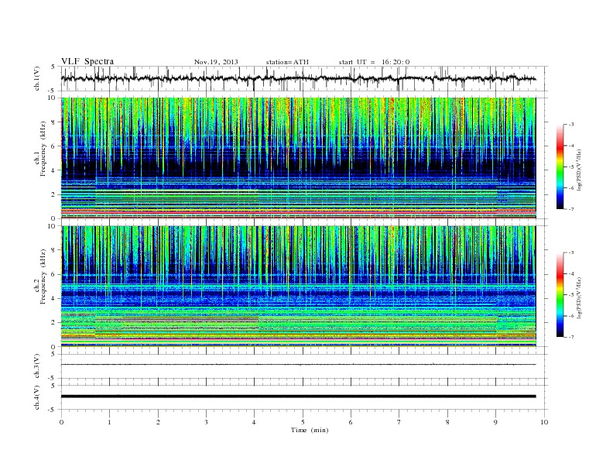This screenshot has height=474, width=613.
Task: Click the date text 'Nov.19, 2013'
Action: click(x=216, y=62)
